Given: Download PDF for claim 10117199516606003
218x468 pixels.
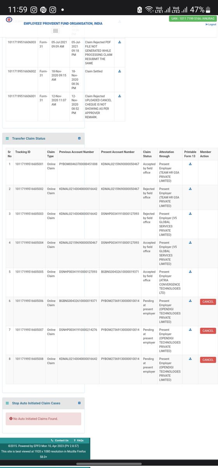Looking at the screenshot, I should point(120,42).
